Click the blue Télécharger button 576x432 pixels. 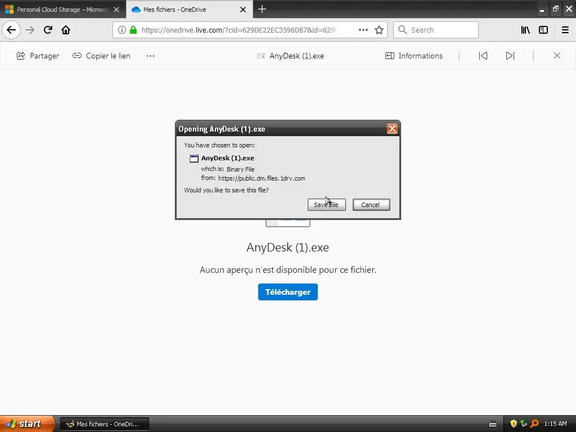pos(287,292)
